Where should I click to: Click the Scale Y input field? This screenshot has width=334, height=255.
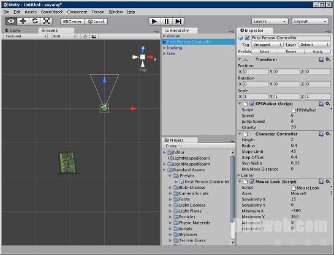(x=287, y=97)
